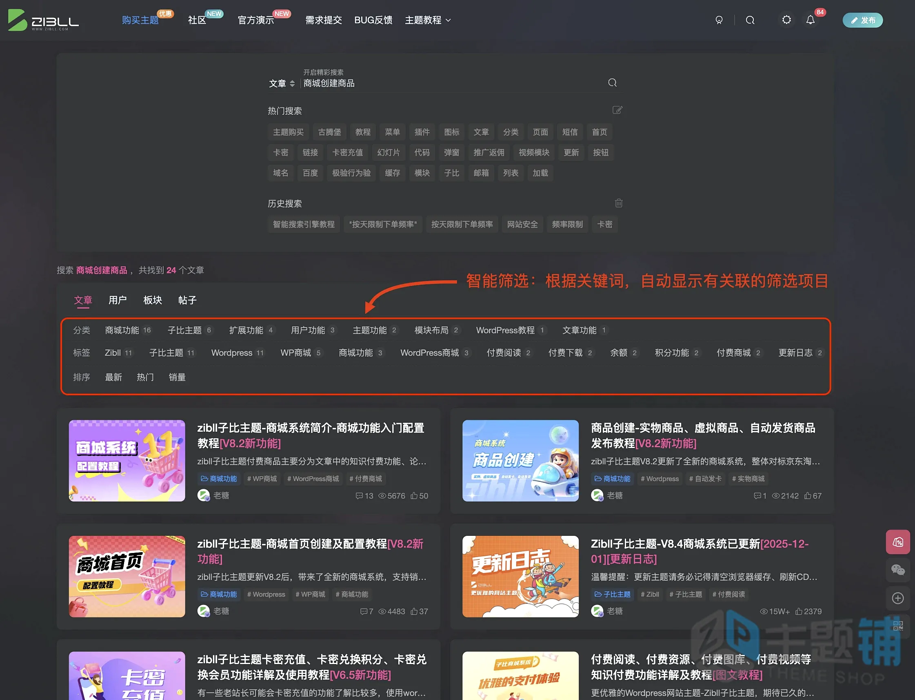
Task: Toggle the light/dark theme sun icon
Action: tap(786, 20)
